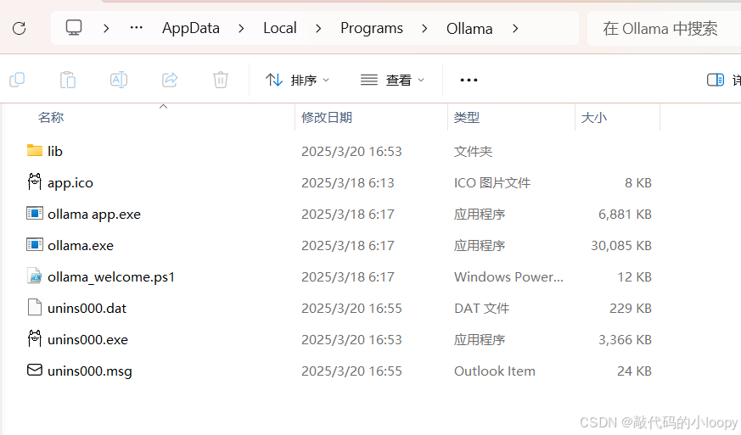Focus the search box 在 Ollama 中搜索

664,28
